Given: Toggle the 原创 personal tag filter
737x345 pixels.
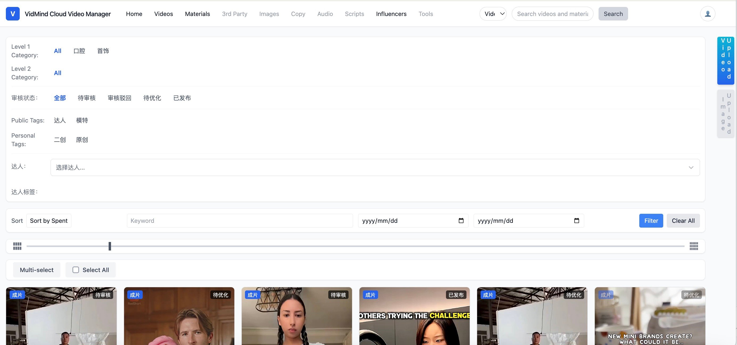Looking at the screenshot, I should point(82,140).
